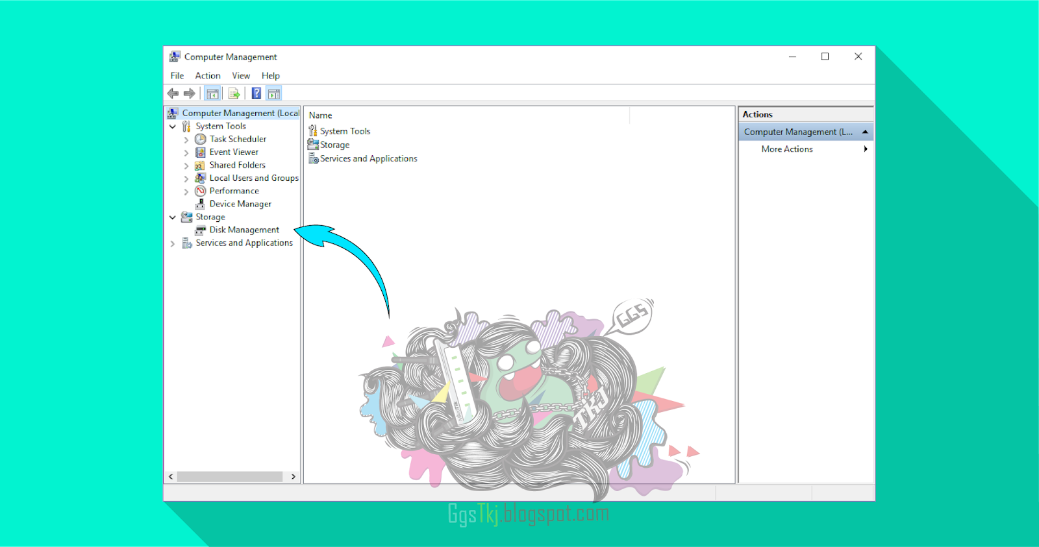This screenshot has width=1039, height=547.
Task: Select Disk Management in the tree
Action: point(244,230)
